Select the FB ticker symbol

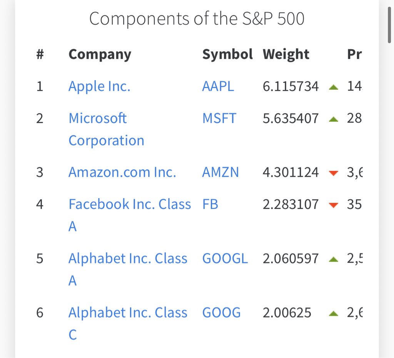coord(210,204)
